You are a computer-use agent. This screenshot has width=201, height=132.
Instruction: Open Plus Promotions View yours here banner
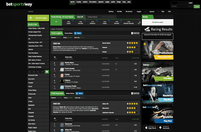point(157,50)
